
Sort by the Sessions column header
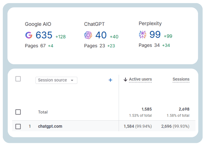click(181, 79)
